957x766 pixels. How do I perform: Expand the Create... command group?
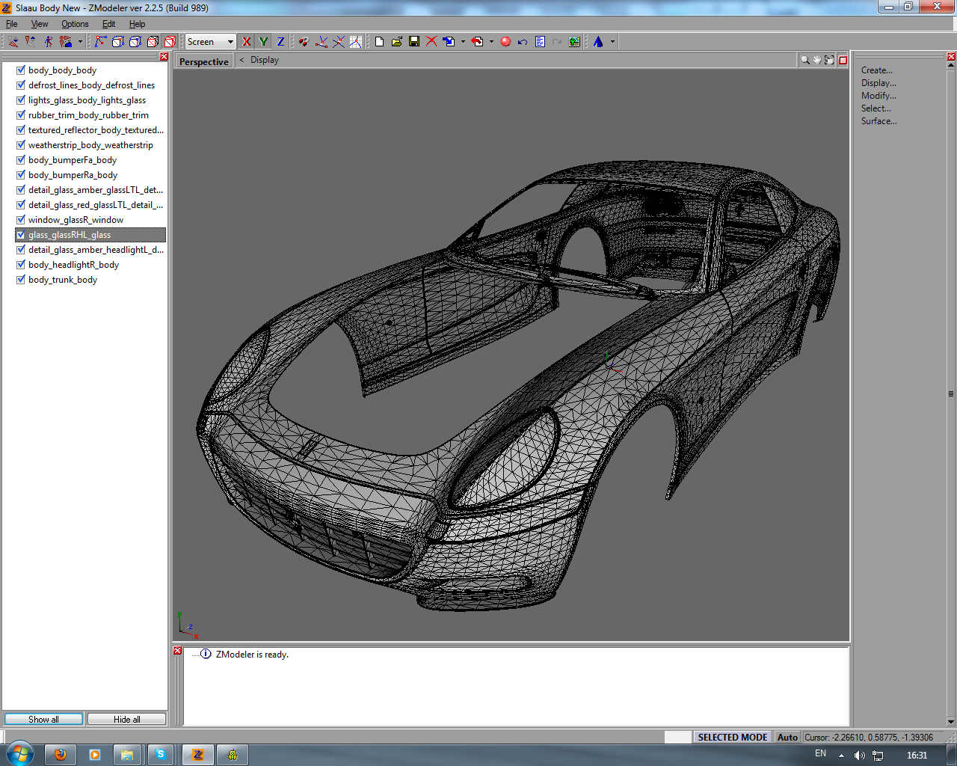[x=876, y=70]
